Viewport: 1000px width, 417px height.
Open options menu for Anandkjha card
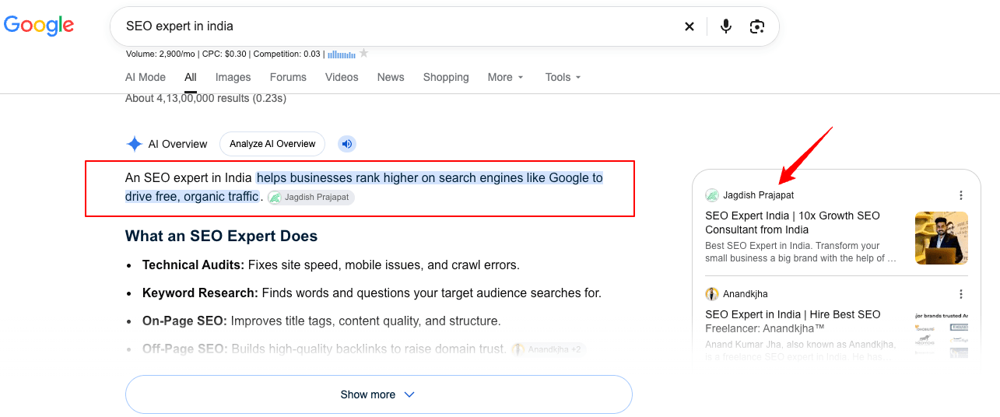point(961,294)
